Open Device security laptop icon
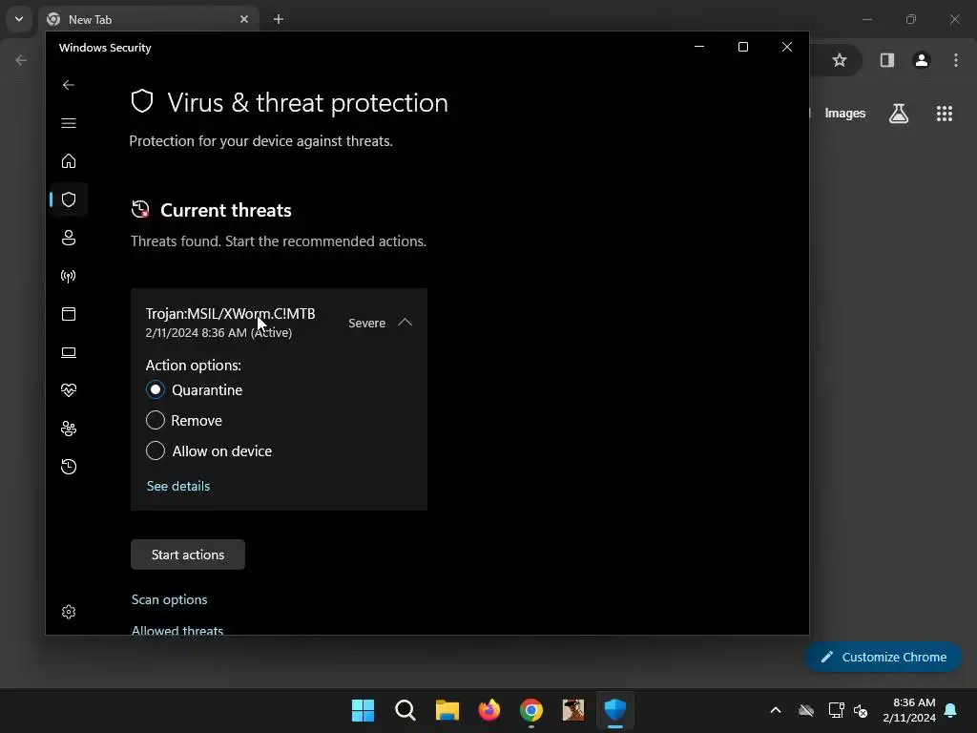 coord(69,352)
